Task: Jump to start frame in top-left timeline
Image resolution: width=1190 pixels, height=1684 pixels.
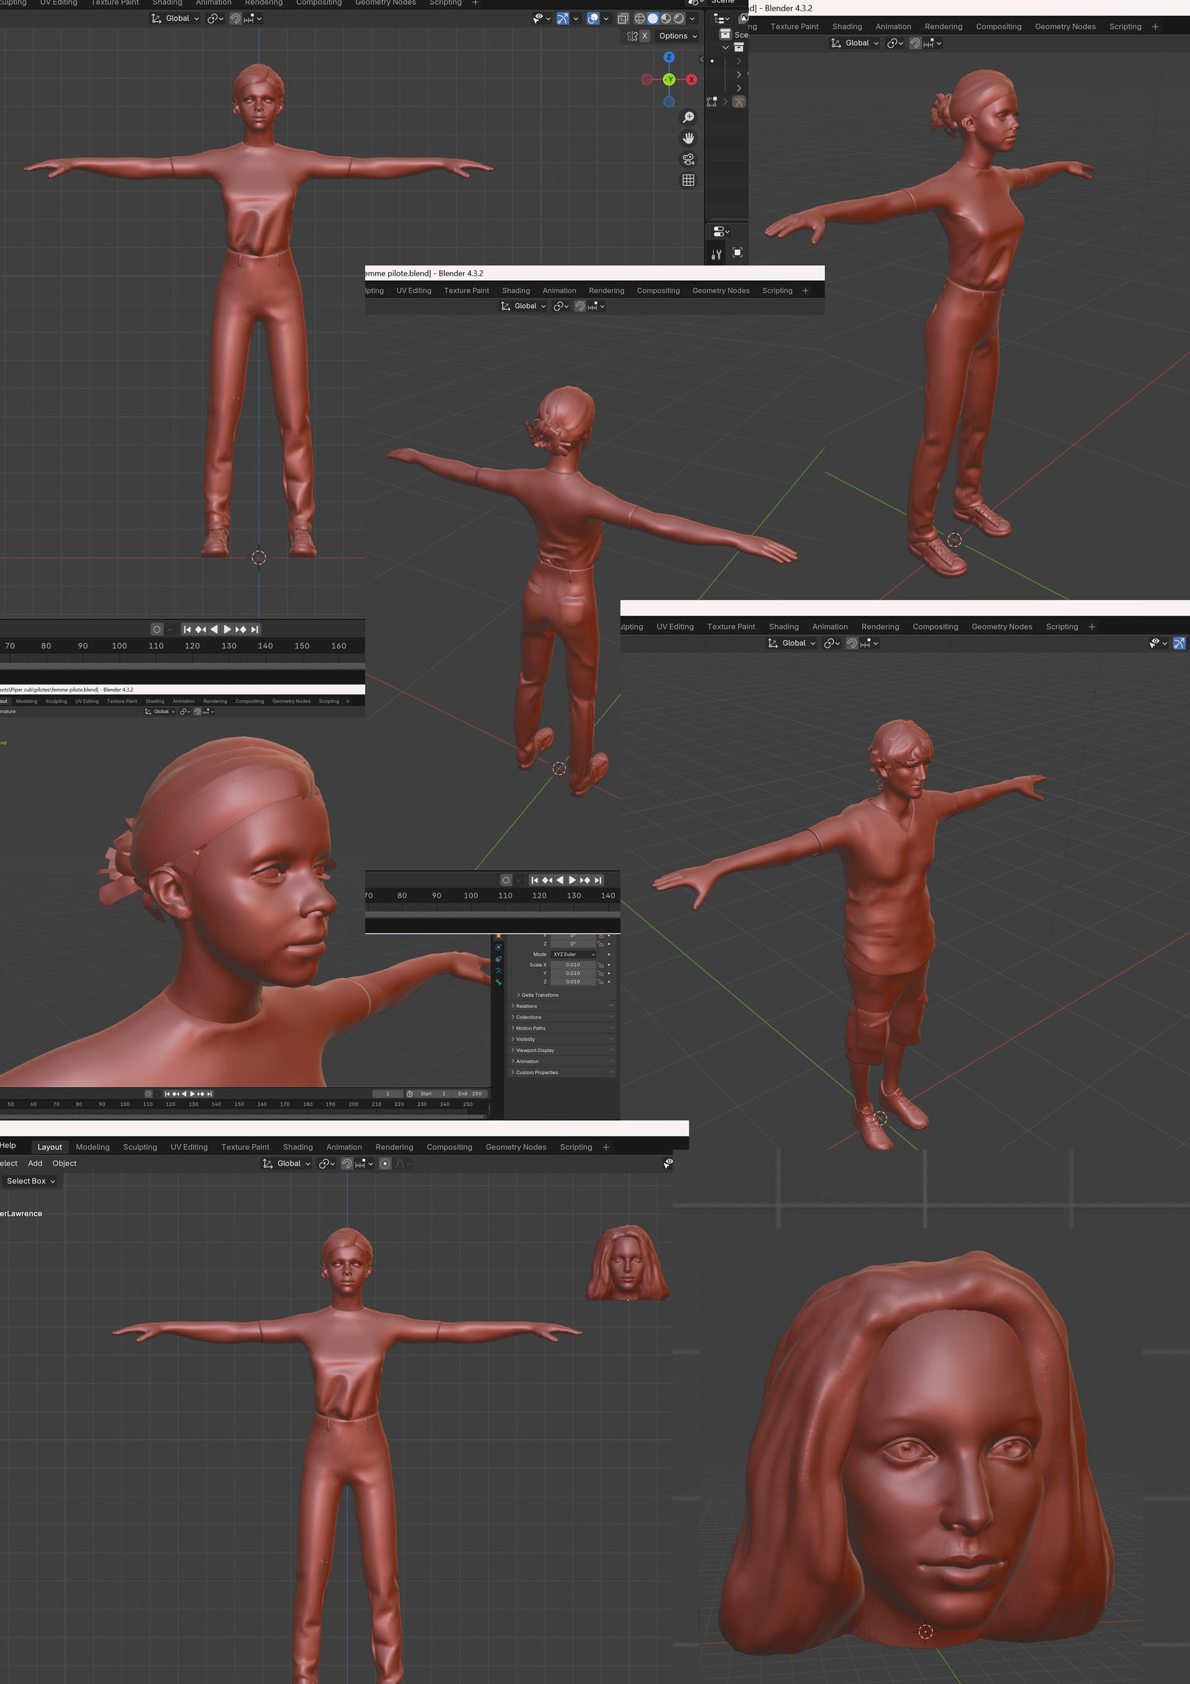Action: (187, 629)
